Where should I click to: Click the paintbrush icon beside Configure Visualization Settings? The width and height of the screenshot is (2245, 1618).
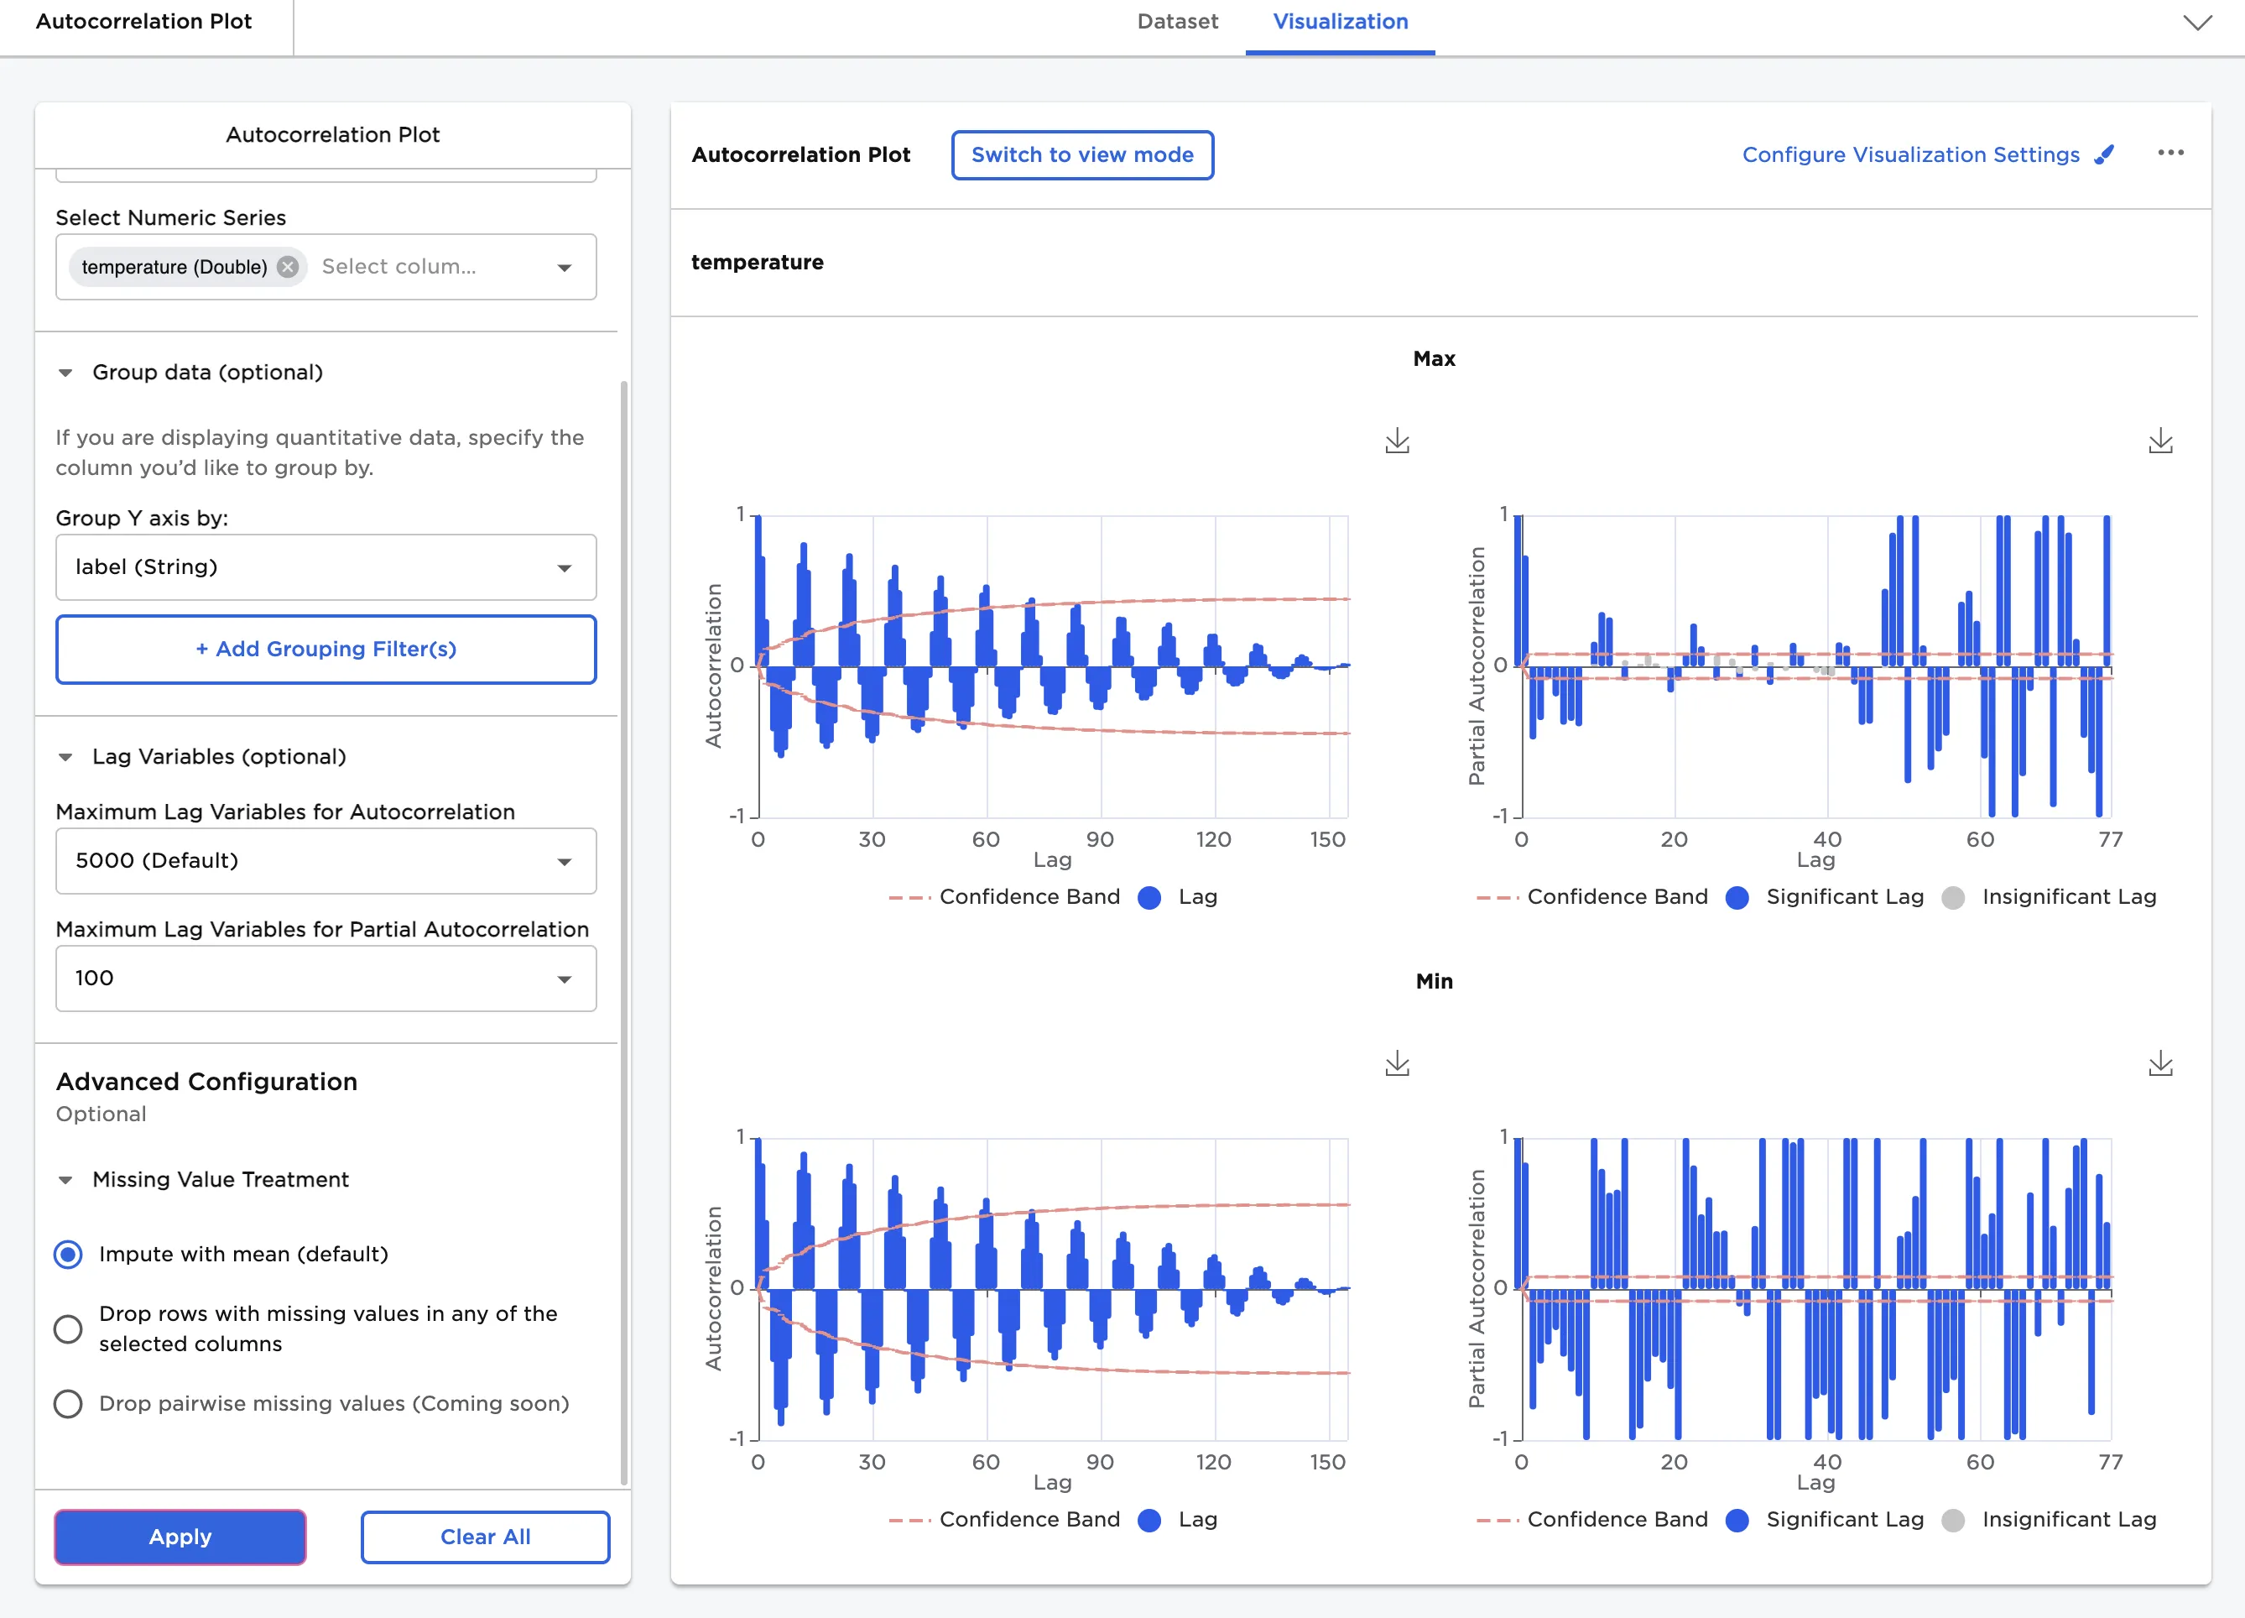[2104, 154]
